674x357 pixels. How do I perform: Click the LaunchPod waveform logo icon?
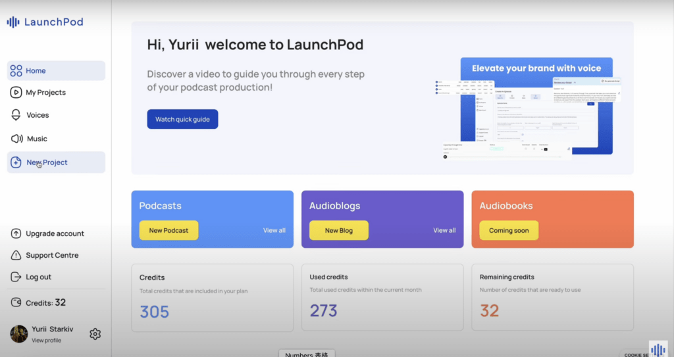tap(13, 22)
